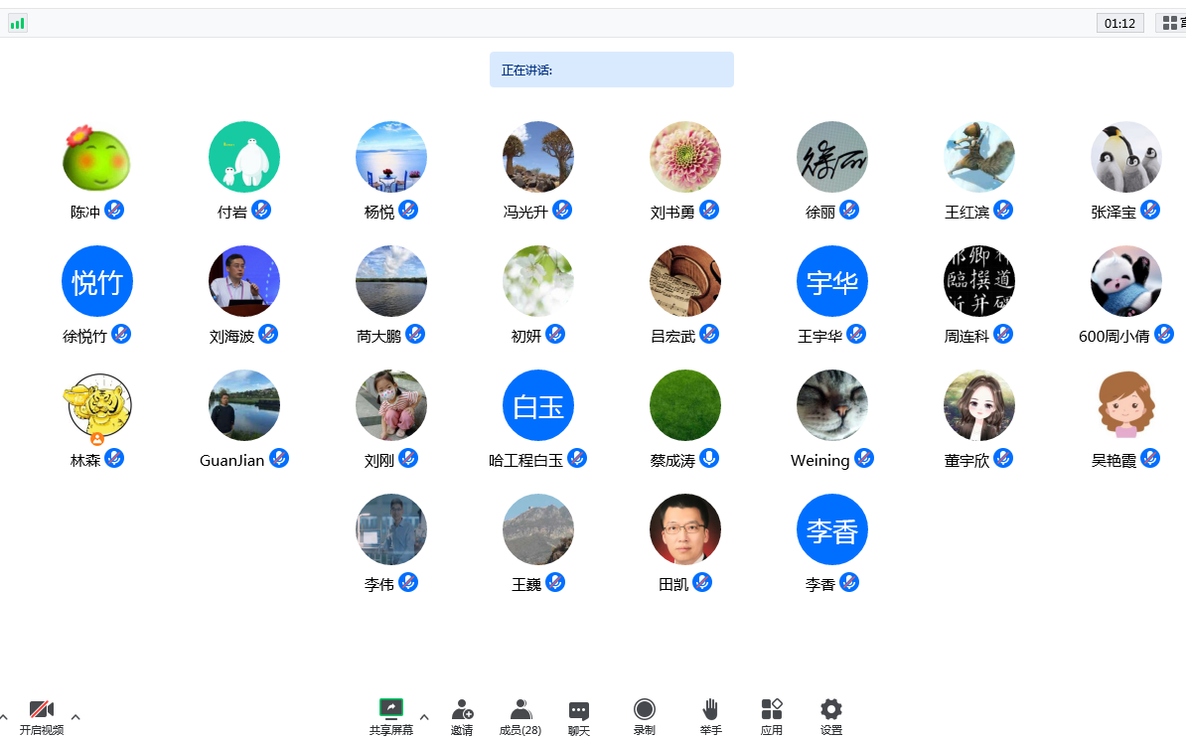Click microphone icon next to 蔡成涛

(709, 458)
